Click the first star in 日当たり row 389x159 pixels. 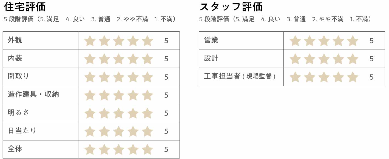pyautogui.click(x=90, y=131)
